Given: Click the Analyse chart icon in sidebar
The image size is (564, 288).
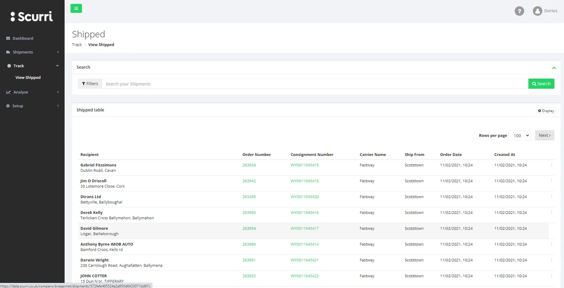Looking at the screenshot, I should (8, 92).
